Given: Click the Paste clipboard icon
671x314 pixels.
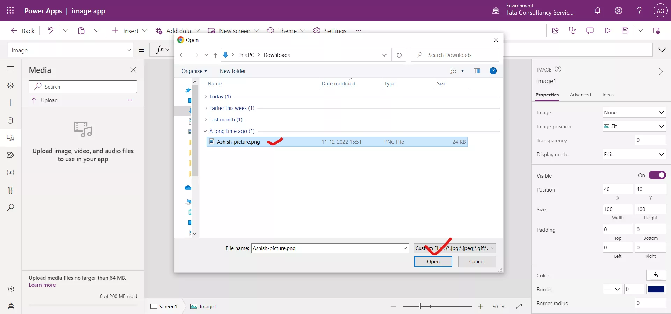Looking at the screenshot, I should [x=81, y=31].
